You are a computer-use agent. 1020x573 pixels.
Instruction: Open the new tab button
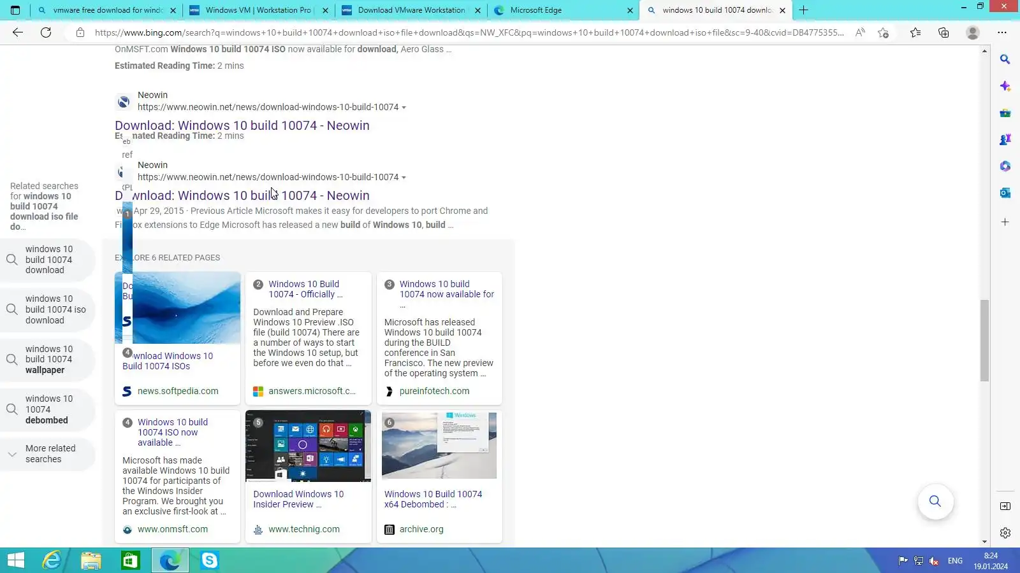point(804,10)
